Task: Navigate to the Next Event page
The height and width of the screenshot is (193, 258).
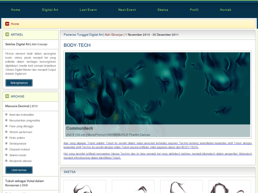Action: (x=127, y=10)
